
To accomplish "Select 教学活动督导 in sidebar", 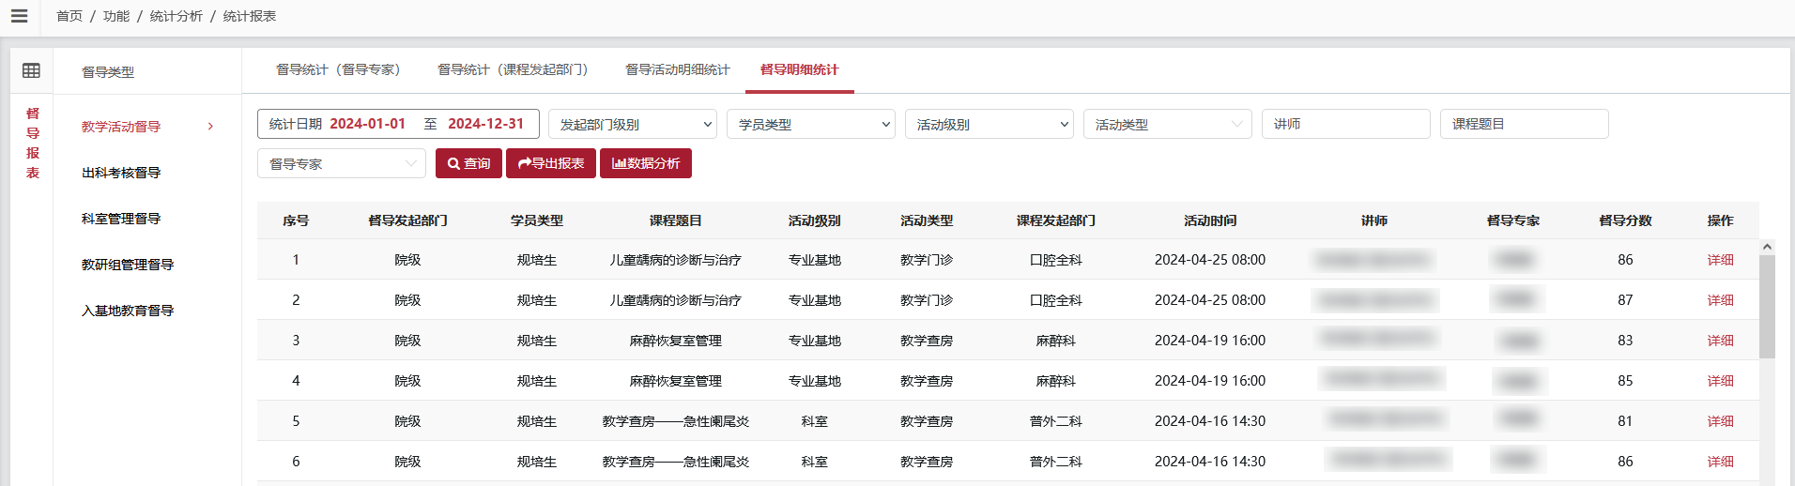I will [x=121, y=127].
